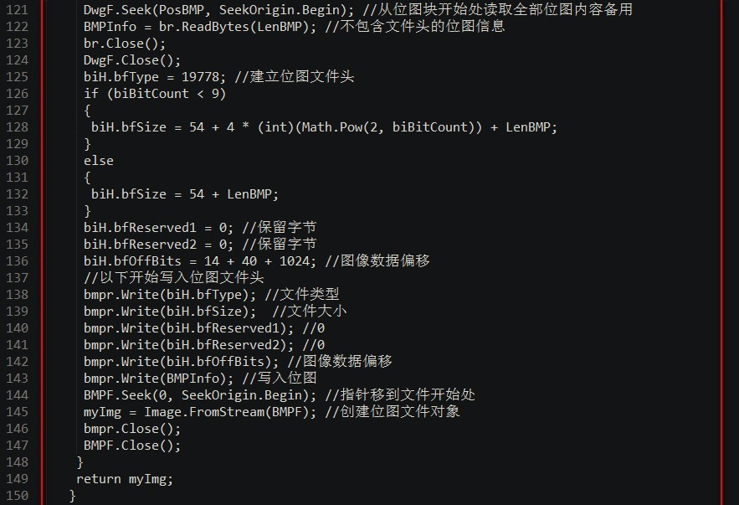Click line number 121 in the gutter
This screenshot has width=739, height=505.
pyautogui.click(x=17, y=10)
